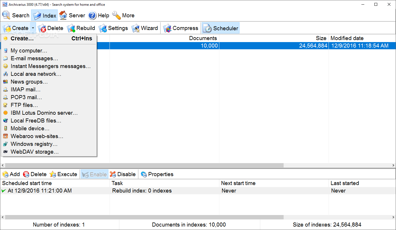396x230 pixels.
Task: Choose Mobile device... entry
Action: [49, 129]
